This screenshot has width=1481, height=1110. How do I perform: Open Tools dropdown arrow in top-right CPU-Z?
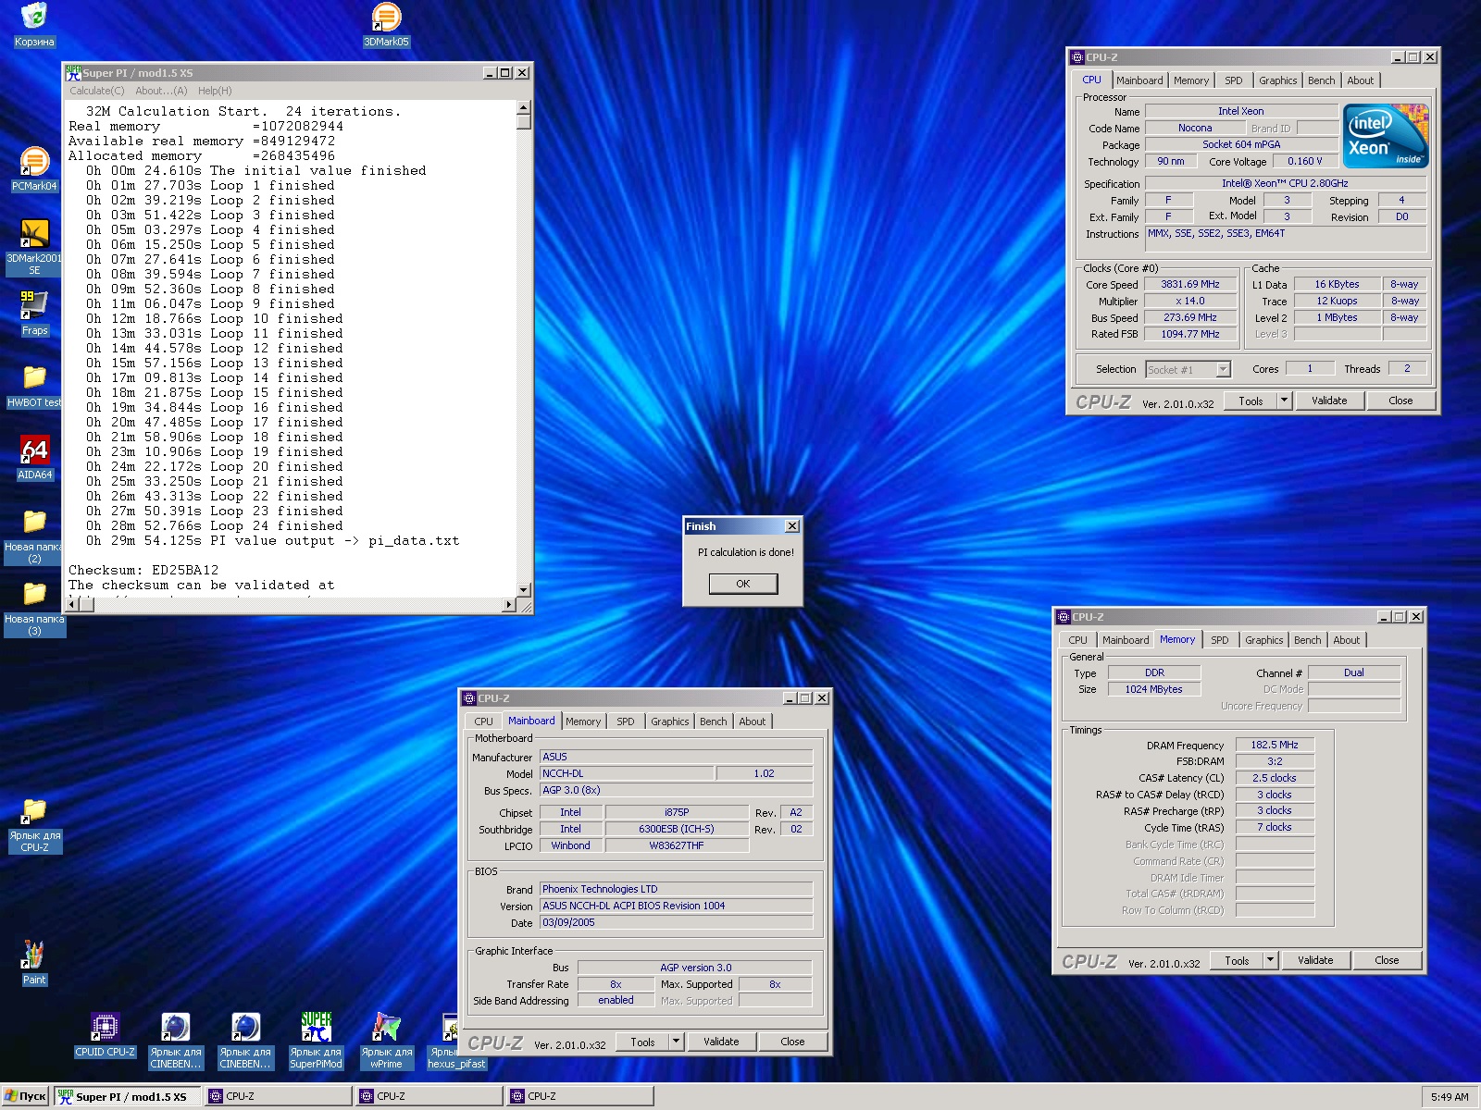point(1284,401)
